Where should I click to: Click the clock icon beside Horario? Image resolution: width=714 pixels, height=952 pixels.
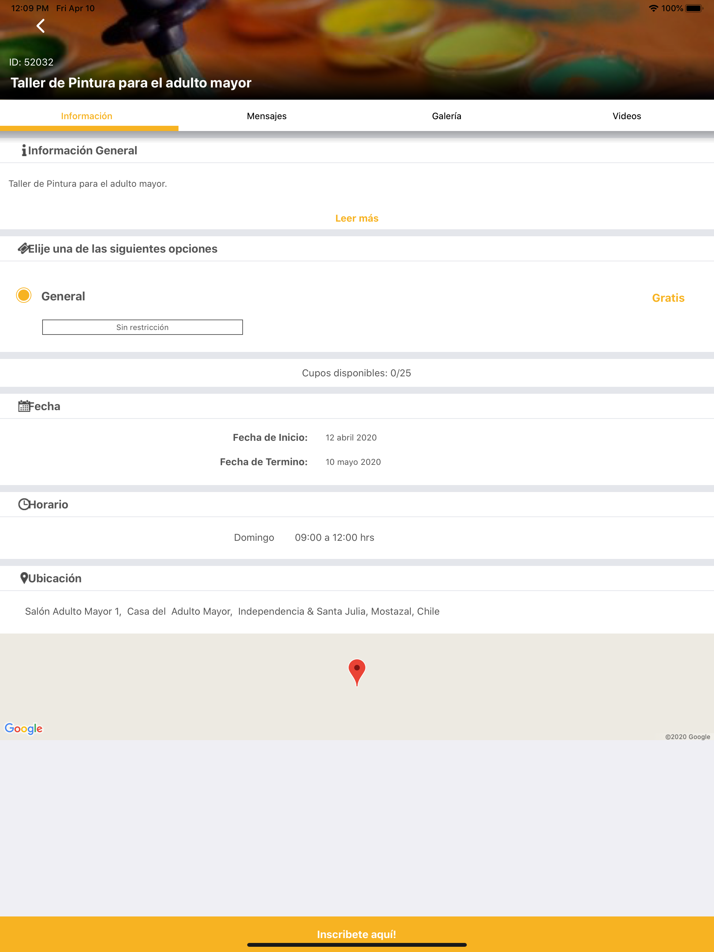(24, 504)
